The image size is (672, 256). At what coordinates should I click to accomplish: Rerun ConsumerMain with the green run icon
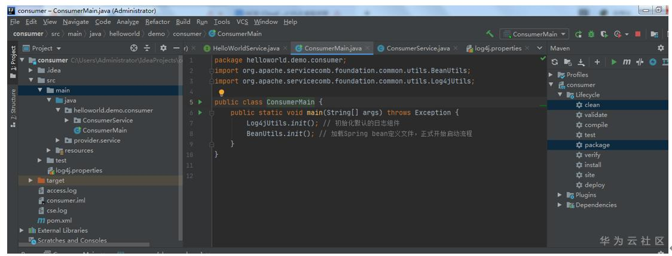(579, 34)
